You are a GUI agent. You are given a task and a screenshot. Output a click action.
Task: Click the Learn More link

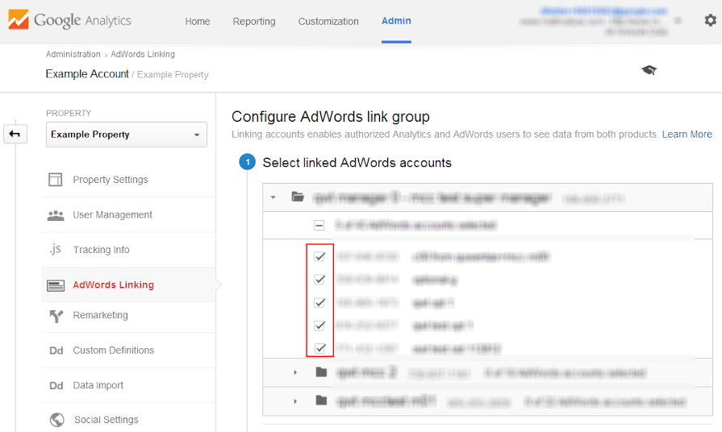[x=687, y=134]
